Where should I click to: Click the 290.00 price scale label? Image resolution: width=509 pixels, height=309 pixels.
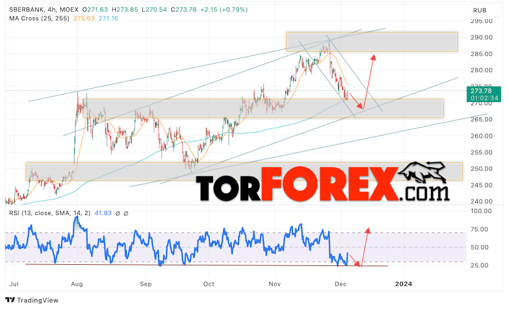482,37
